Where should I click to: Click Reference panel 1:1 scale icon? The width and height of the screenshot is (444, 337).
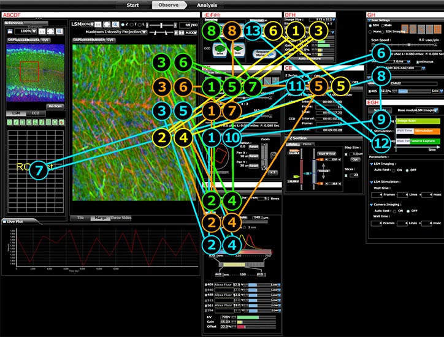42,31
